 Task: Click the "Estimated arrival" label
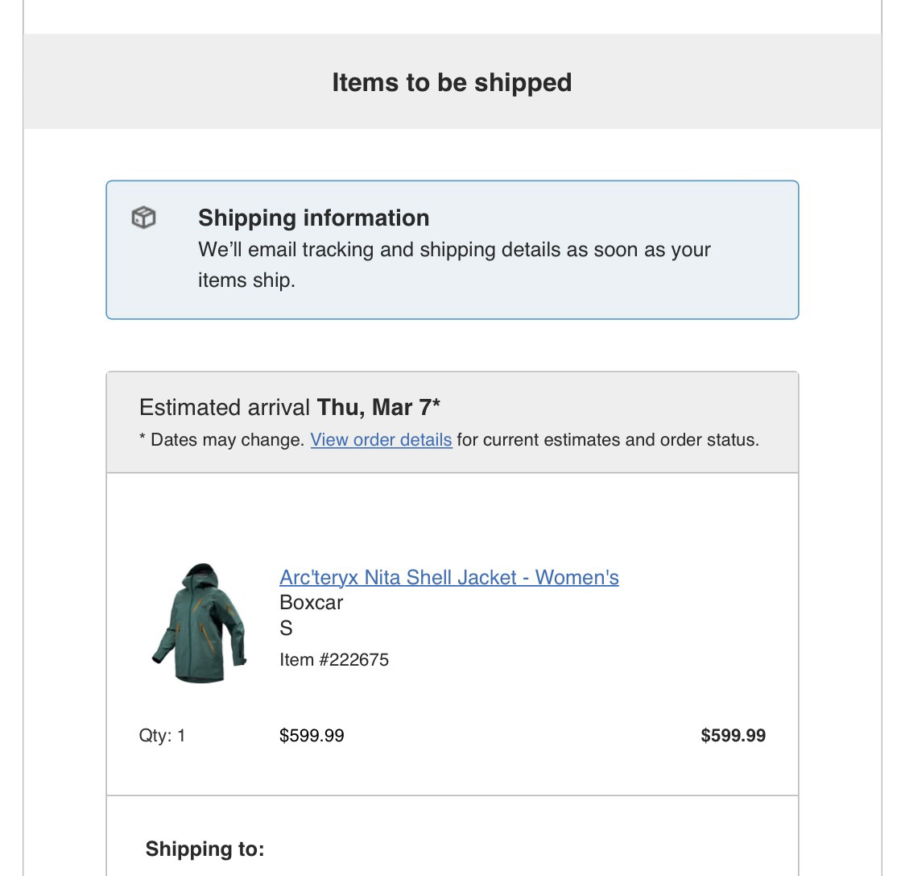(x=225, y=407)
